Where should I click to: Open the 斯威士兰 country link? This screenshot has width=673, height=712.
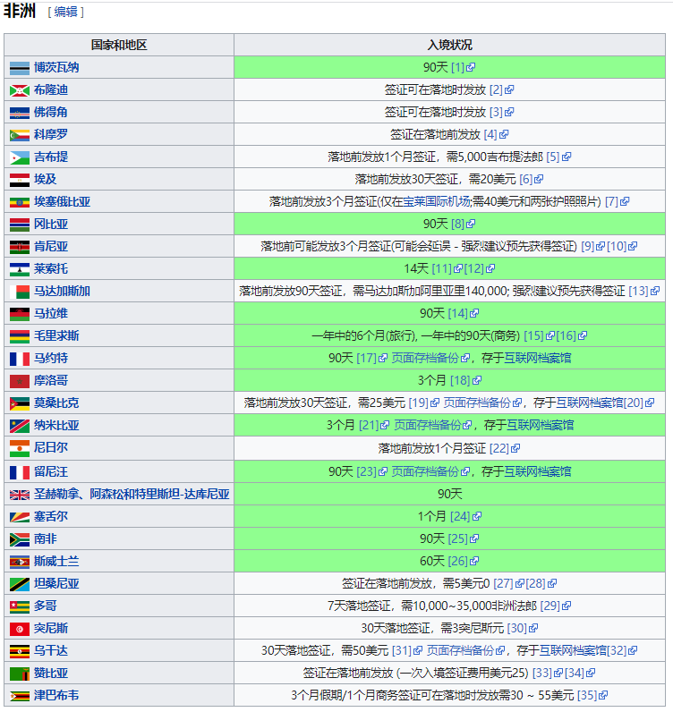56,561
